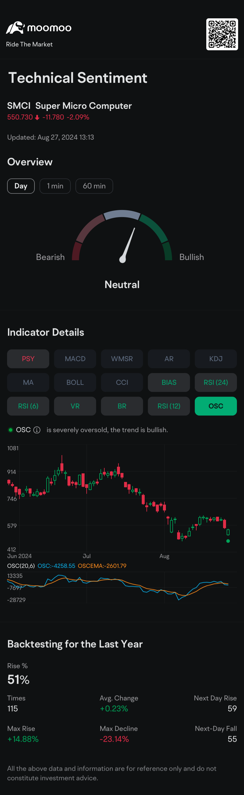Select the highlighted OSC indicator
244x795 pixels.
click(x=216, y=406)
